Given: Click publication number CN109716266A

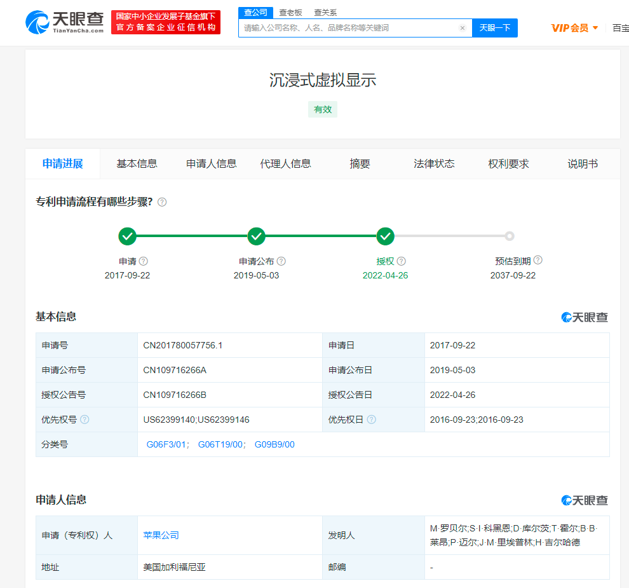Looking at the screenshot, I should pyautogui.click(x=175, y=370).
